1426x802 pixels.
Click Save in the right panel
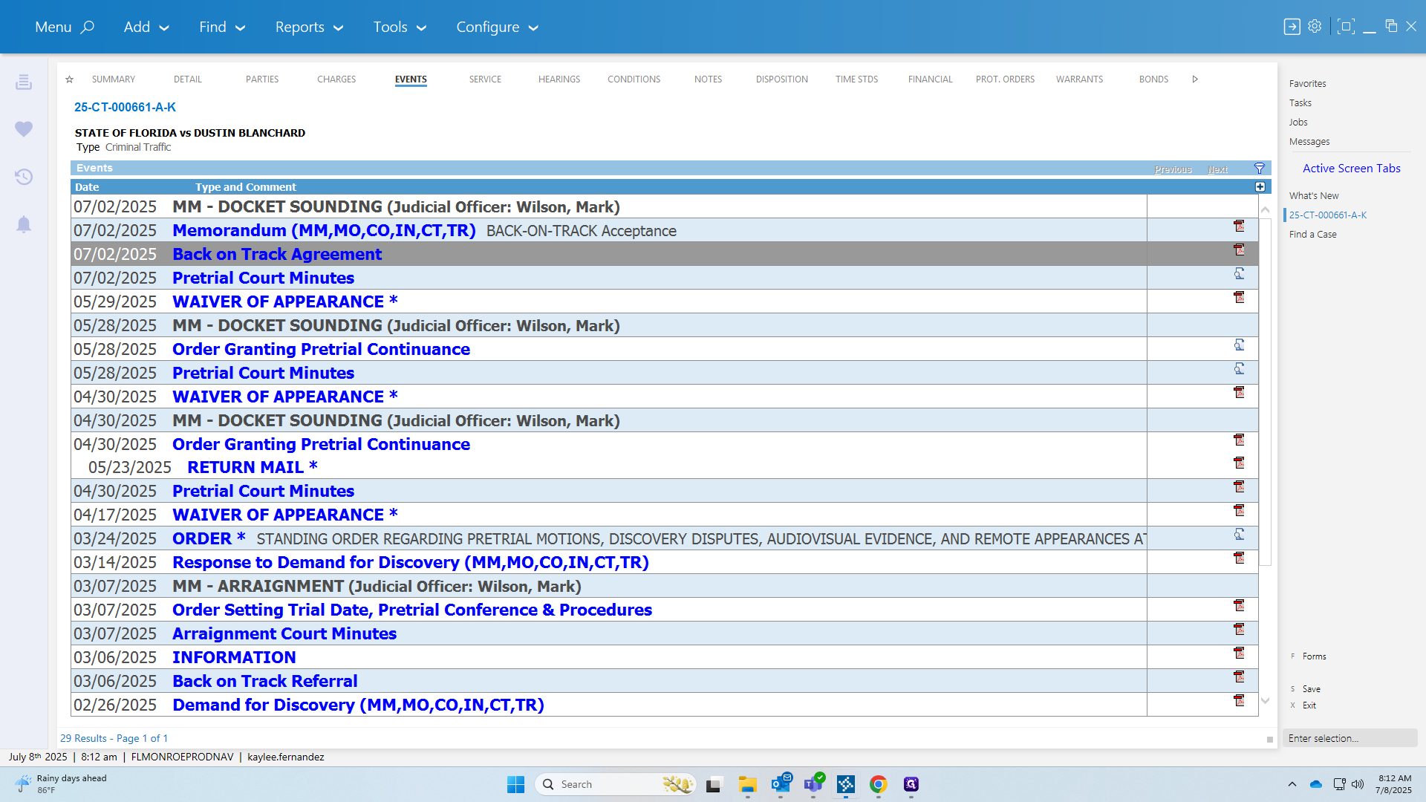coord(1312,689)
